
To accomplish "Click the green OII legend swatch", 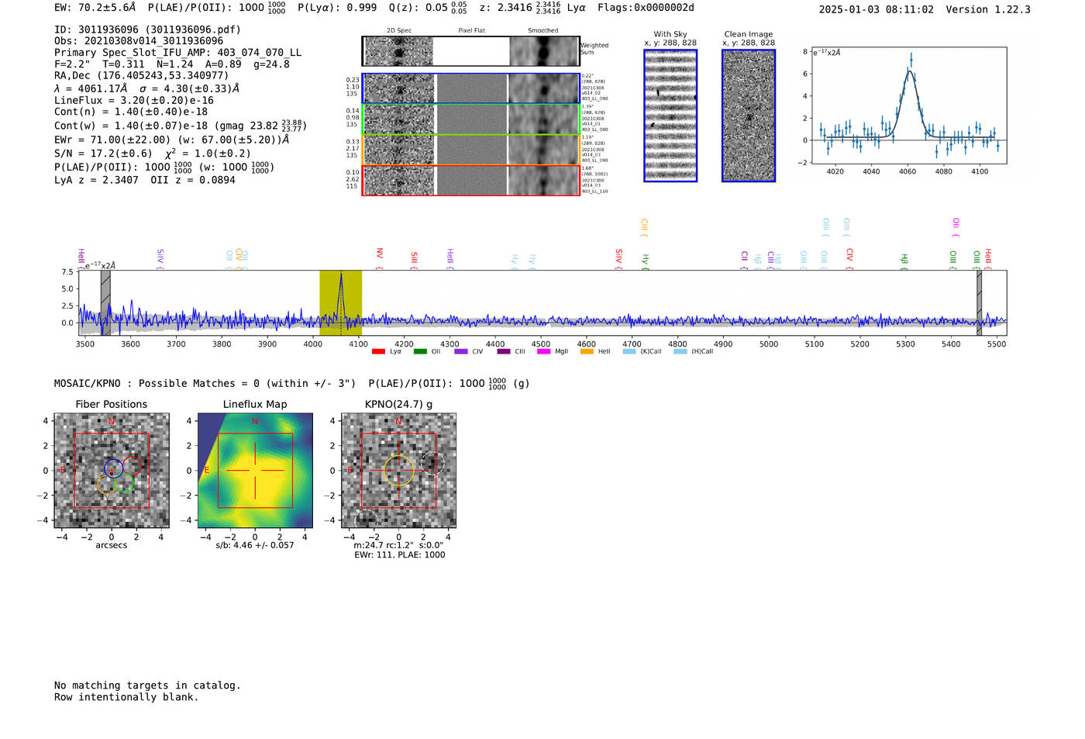I will coord(420,351).
